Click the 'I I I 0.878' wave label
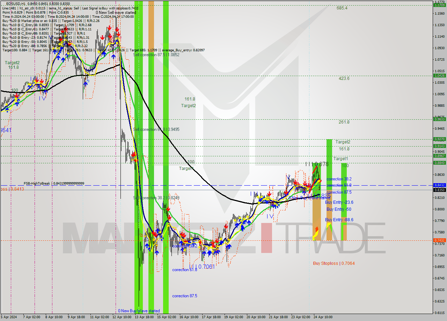 pyautogui.click(x=317, y=164)
